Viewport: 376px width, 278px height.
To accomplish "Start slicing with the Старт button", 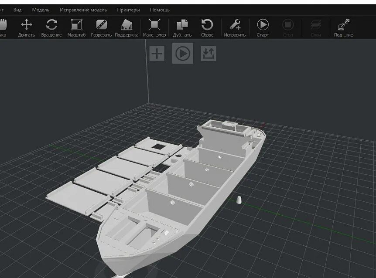I will pyautogui.click(x=263, y=28).
